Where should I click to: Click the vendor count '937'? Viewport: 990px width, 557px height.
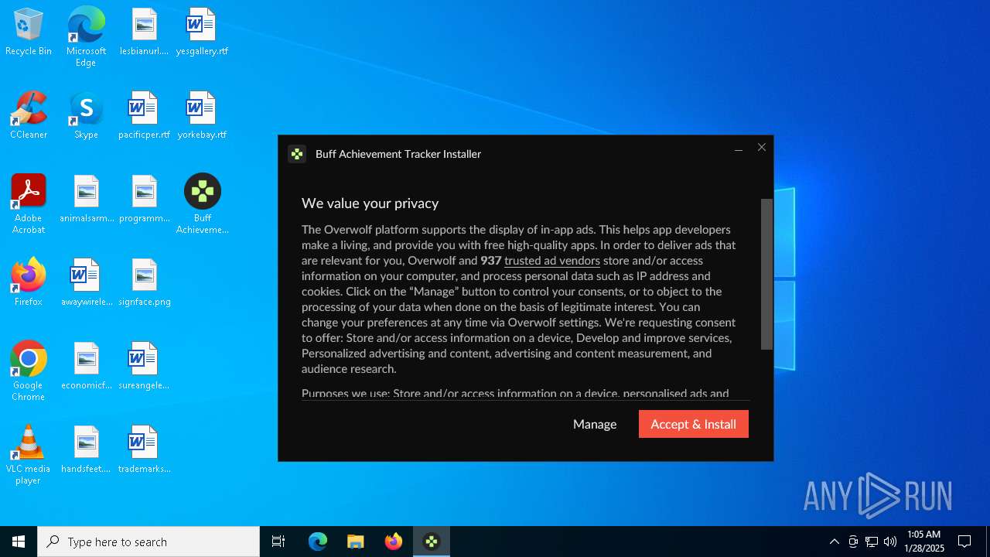pos(491,261)
